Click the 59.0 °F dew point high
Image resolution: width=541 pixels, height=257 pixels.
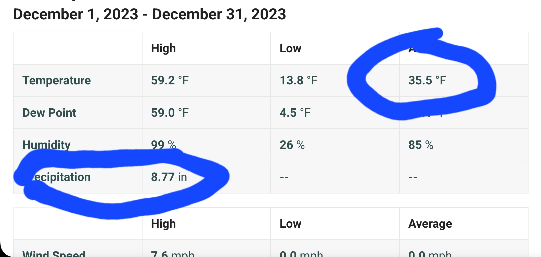[x=170, y=113]
